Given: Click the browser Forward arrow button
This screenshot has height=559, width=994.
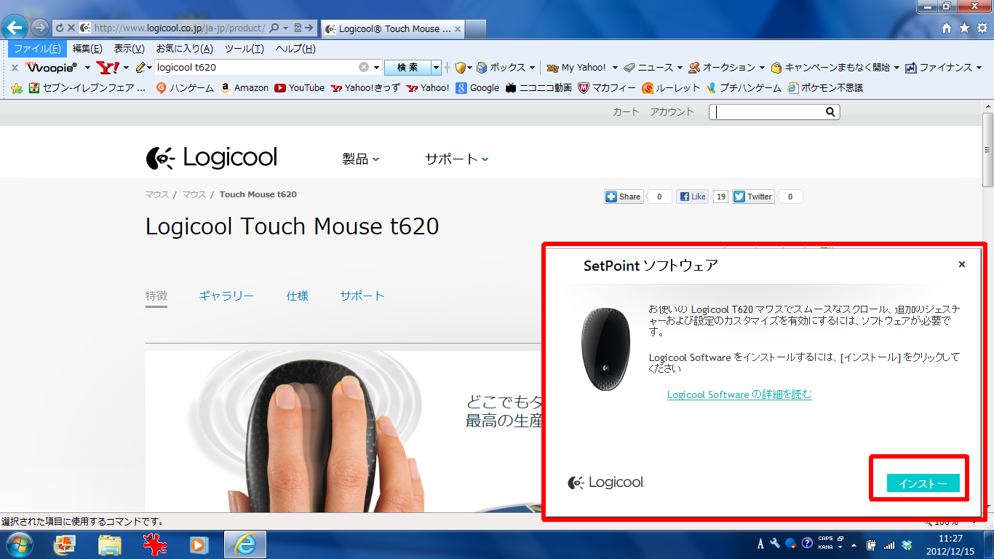Looking at the screenshot, I should click(x=40, y=28).
